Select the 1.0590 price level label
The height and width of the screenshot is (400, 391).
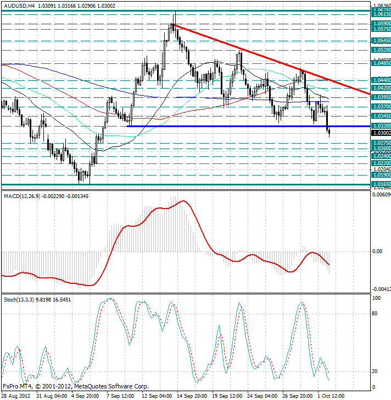381,24
